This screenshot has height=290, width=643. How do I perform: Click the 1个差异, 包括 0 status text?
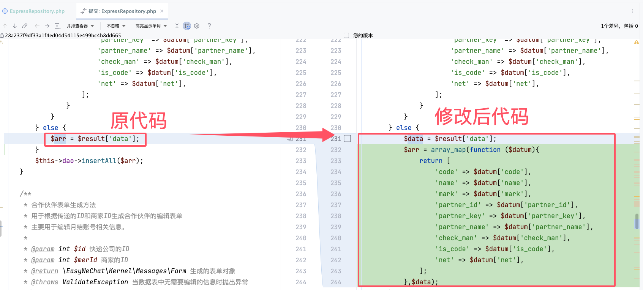619,26
